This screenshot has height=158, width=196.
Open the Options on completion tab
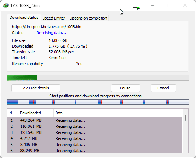[x=88, y=18]
